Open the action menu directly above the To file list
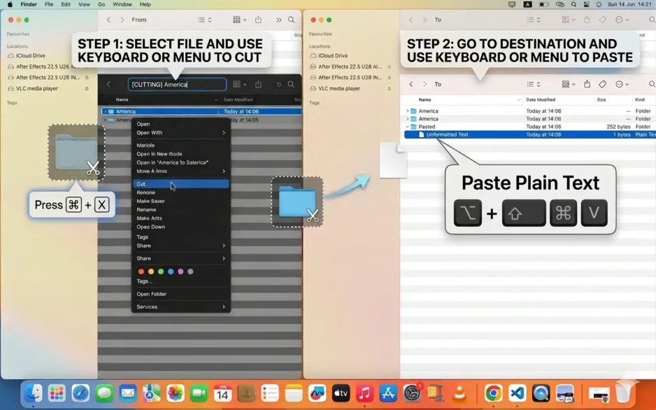The height and width of the screenshot is (410, 656). 622,85
